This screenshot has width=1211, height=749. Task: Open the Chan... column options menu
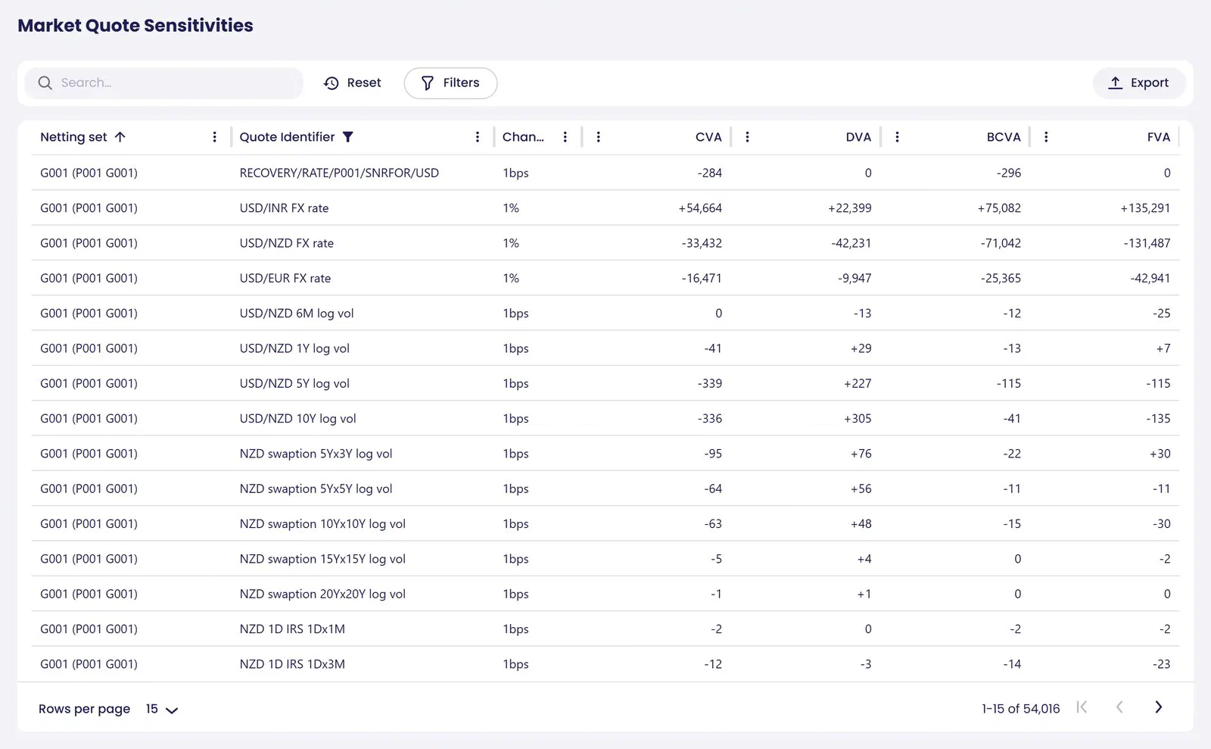[565, 137]
